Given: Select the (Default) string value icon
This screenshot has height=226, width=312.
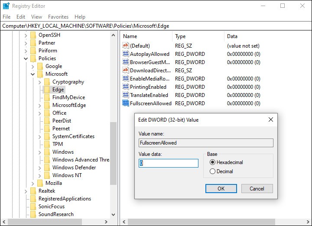Looking at the screenshot, I should click(126, 46).
